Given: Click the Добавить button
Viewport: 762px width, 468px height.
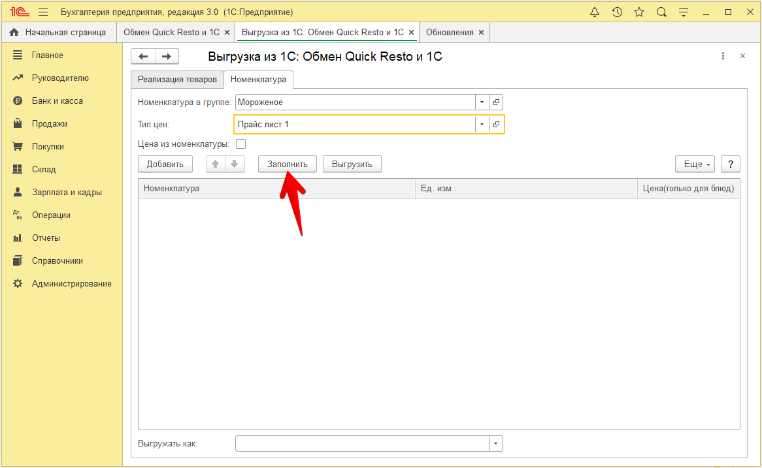Looking at the screenshot, I should coord(165,164).
